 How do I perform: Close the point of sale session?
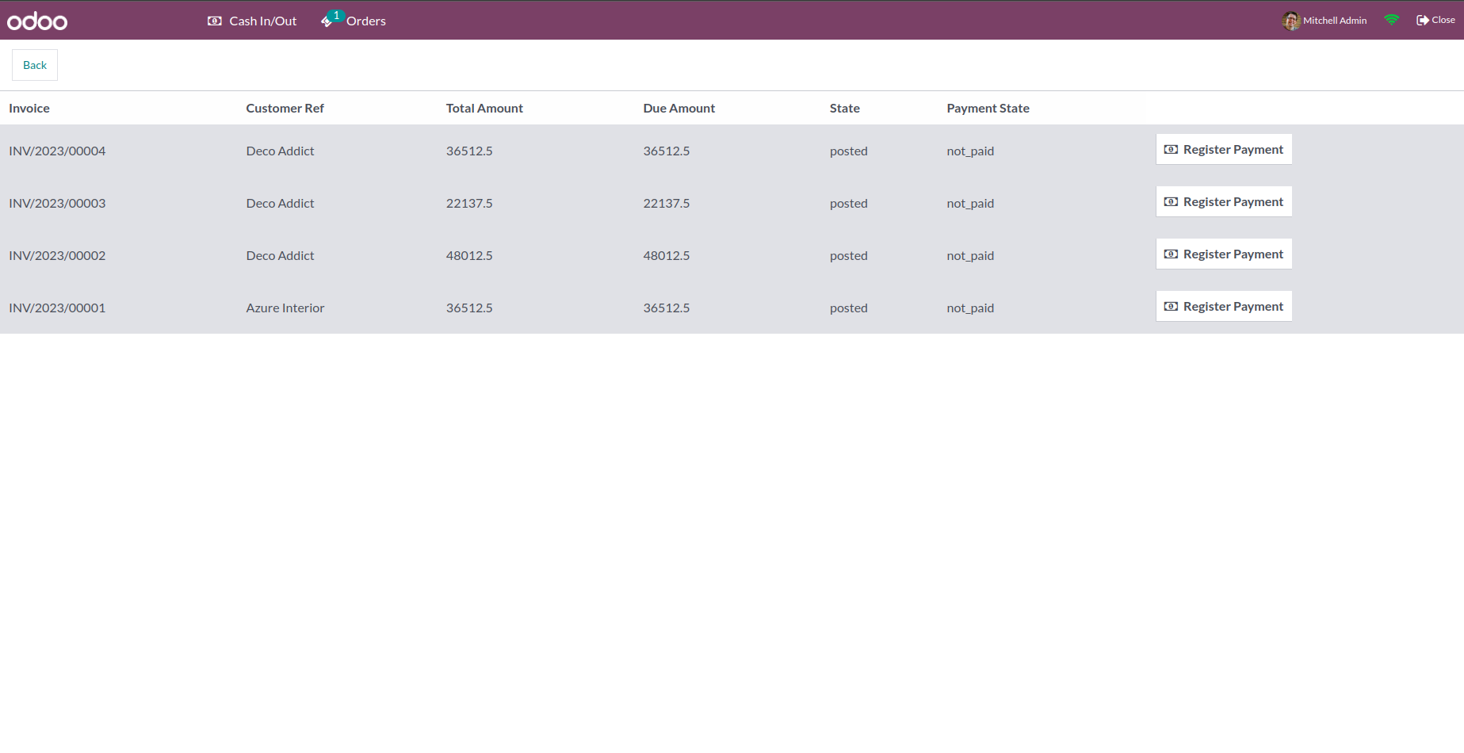pos(1435,20)
